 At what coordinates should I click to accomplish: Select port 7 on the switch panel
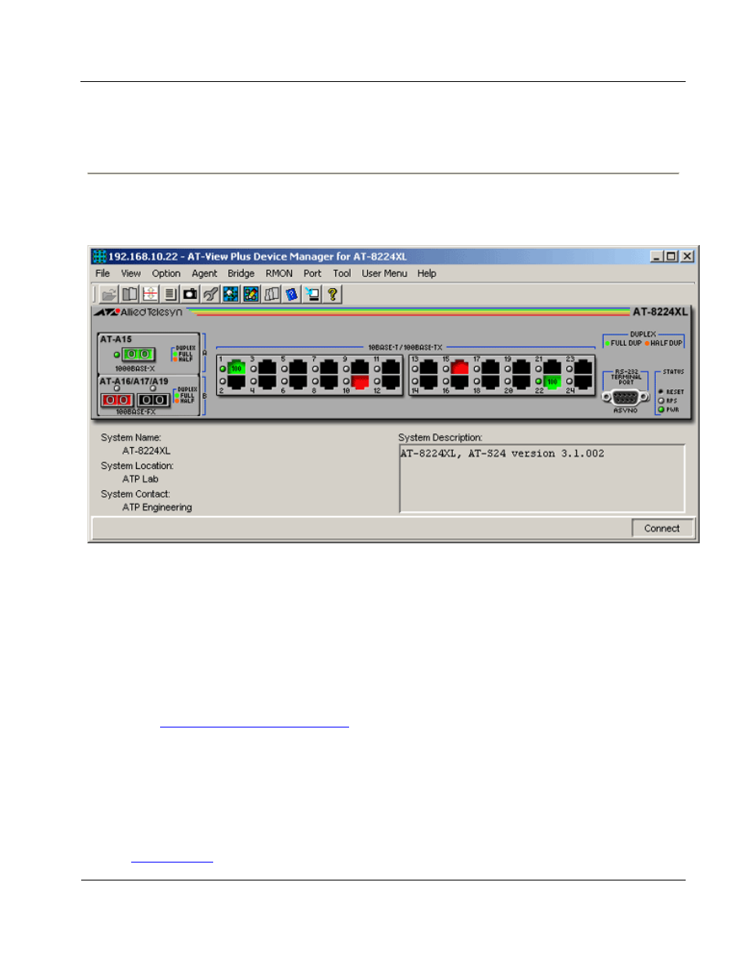[x=329, y=368]
